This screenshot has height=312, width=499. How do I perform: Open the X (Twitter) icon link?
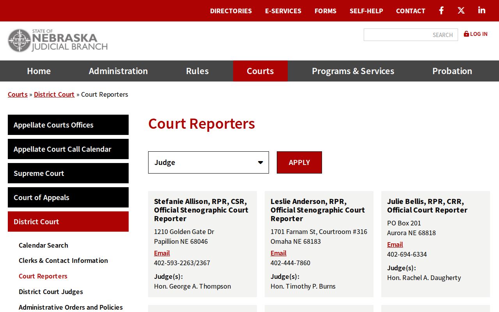[461, 11]
